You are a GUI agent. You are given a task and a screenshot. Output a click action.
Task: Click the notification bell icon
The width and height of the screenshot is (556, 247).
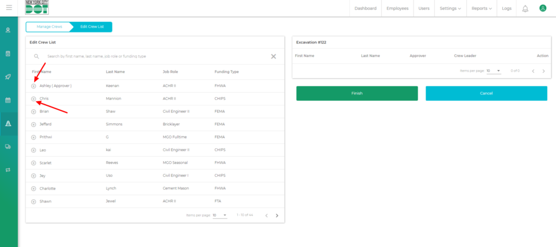pyautogui.click(x=525, y=9)
